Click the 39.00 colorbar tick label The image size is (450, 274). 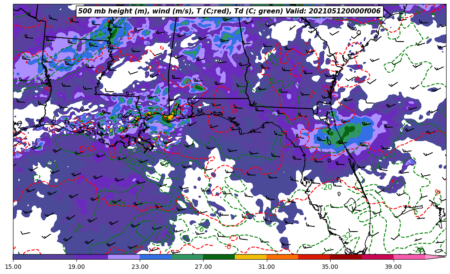tap(393, 267)
